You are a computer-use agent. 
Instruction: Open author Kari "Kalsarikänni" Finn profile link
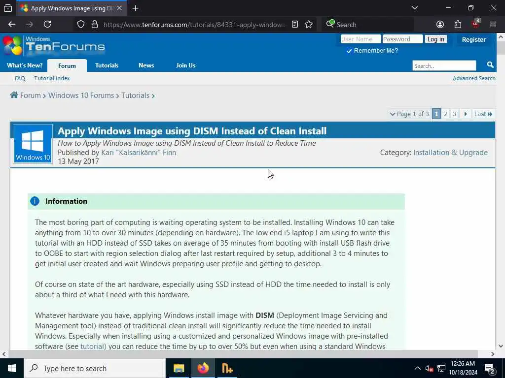139,153
